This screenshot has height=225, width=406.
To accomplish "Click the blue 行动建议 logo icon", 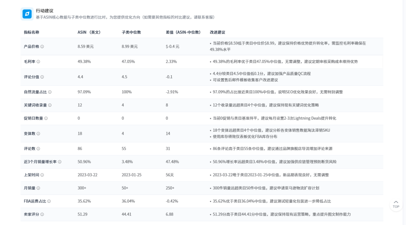I will tap(27, 14).
